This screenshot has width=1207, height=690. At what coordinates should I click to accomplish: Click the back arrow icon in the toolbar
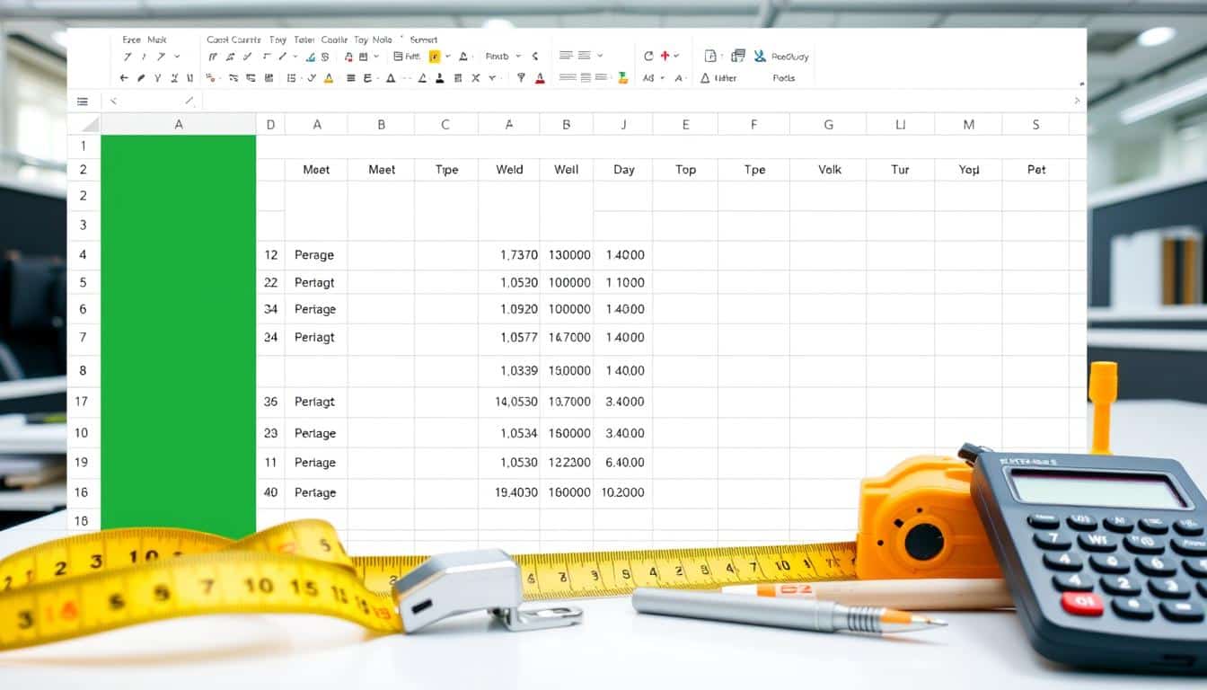pyautogui.click(x=124, y=78)
